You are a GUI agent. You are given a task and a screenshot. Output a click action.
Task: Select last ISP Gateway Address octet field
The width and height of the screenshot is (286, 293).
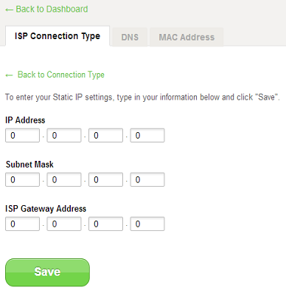147,224
